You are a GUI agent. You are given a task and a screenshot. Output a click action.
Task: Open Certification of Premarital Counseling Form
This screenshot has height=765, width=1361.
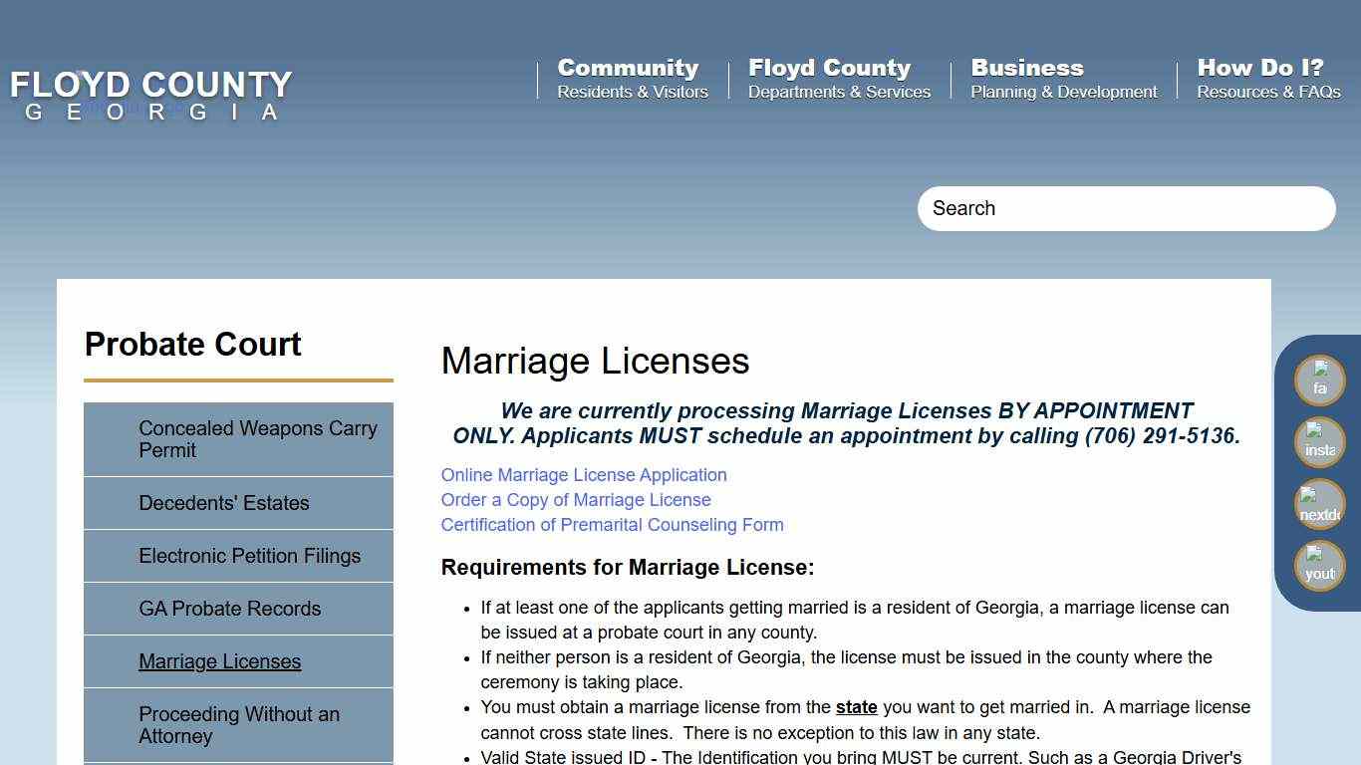click(x=612, y=525)
